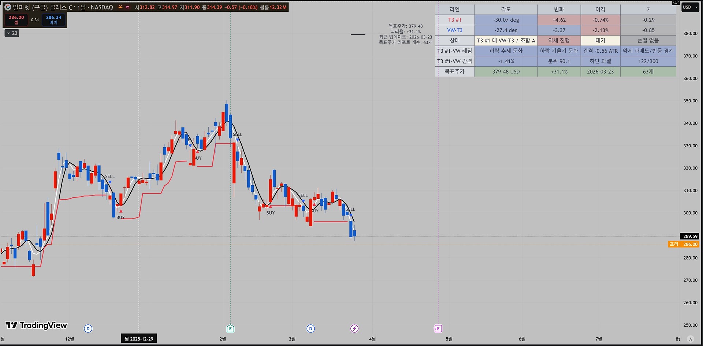Open the green earnings E marker
Screen dimensions: 703x346
230,328
